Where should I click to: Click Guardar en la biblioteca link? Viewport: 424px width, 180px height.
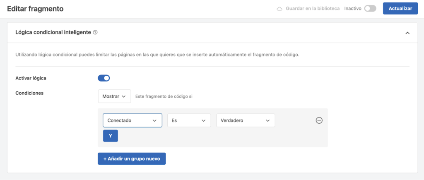pos(313,9)
